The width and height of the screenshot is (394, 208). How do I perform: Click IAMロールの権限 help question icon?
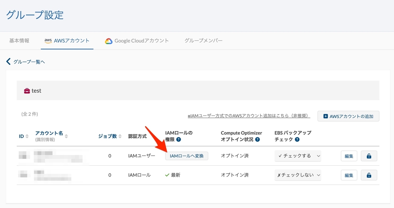click(x=179, y=140)
